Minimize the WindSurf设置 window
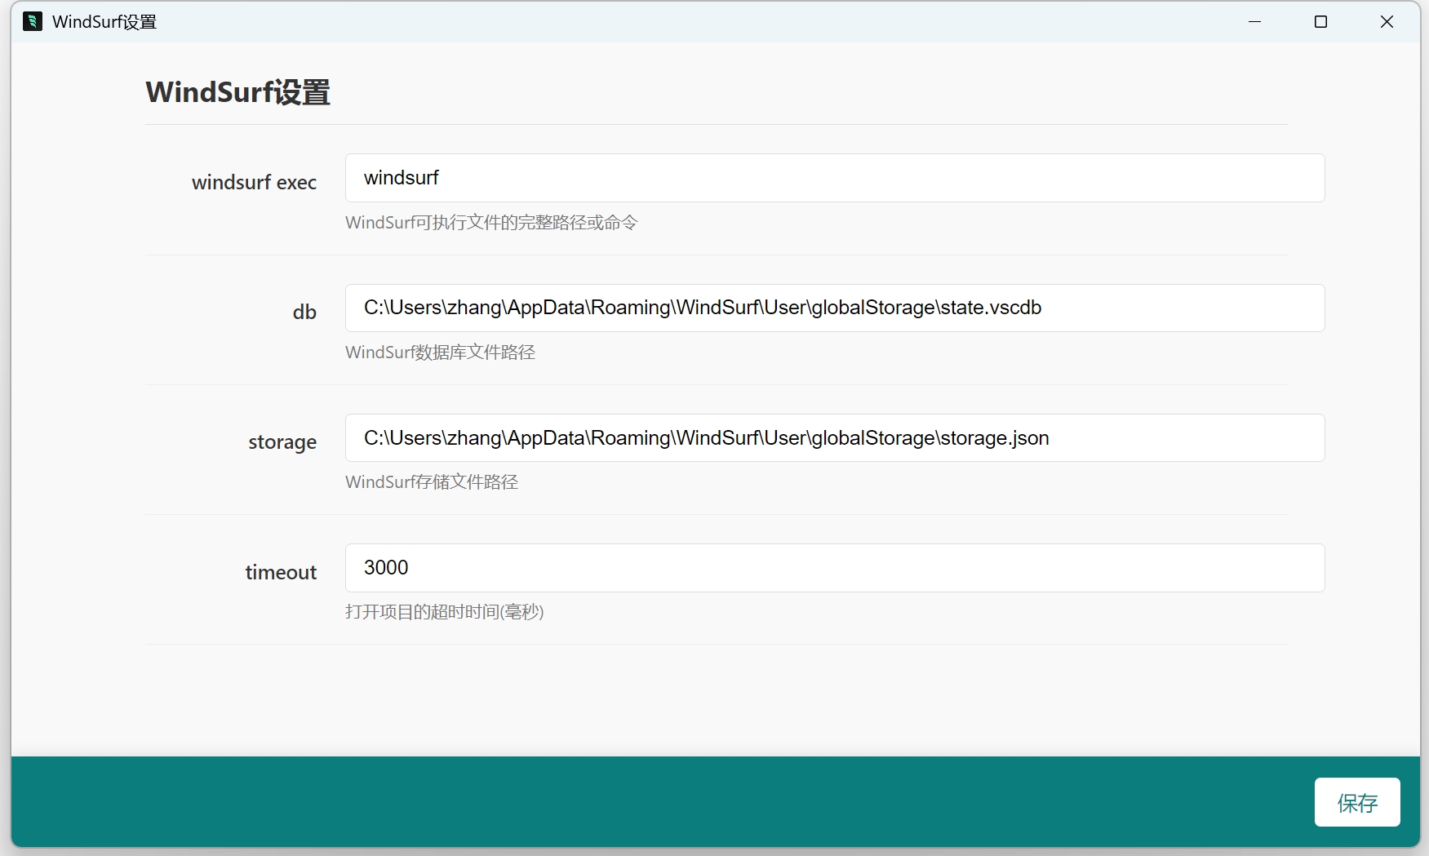 (x=1255, y=22)
